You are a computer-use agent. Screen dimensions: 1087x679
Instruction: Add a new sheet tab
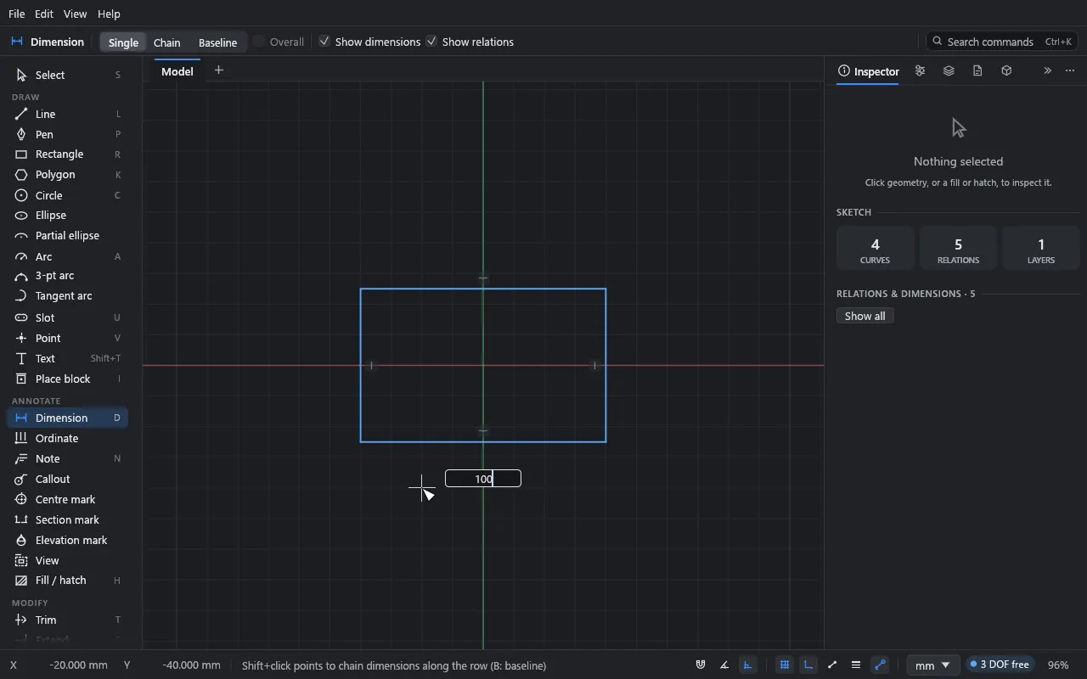pyautogui.click(x=218, y=70)
